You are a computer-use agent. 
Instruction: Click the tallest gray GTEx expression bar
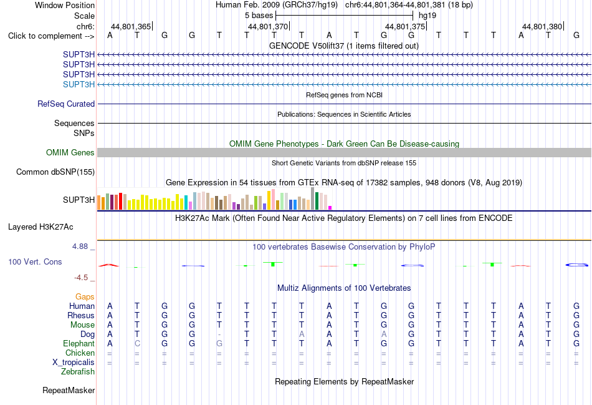click(313, 198)
